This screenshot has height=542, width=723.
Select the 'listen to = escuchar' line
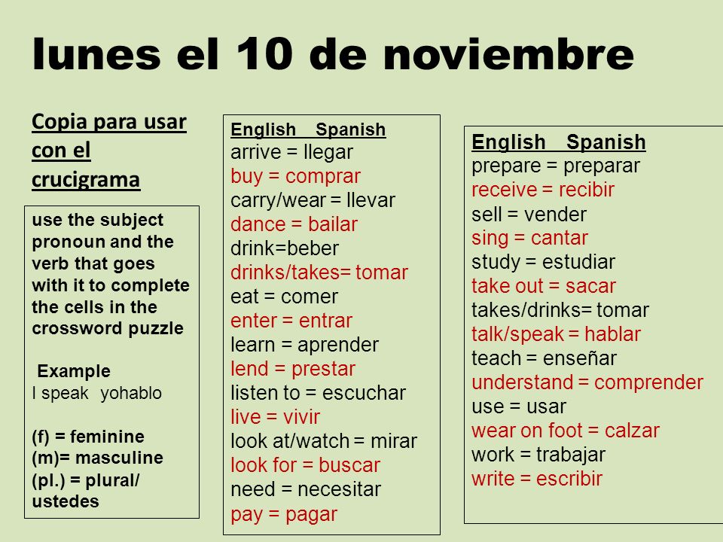pyautogui.click(x=318, y=393)
